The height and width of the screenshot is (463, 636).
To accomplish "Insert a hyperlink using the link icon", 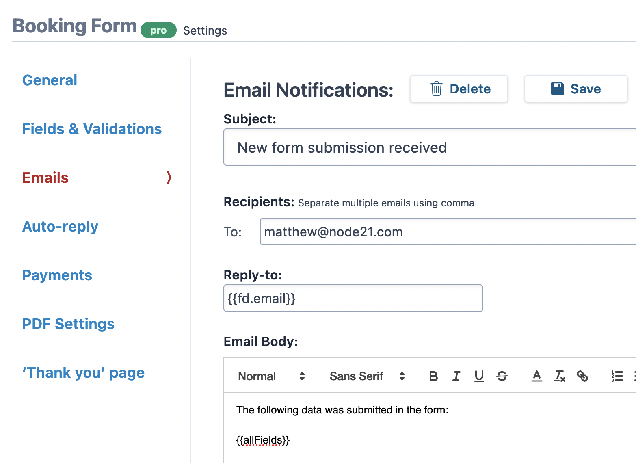I will tap(583, 376).
